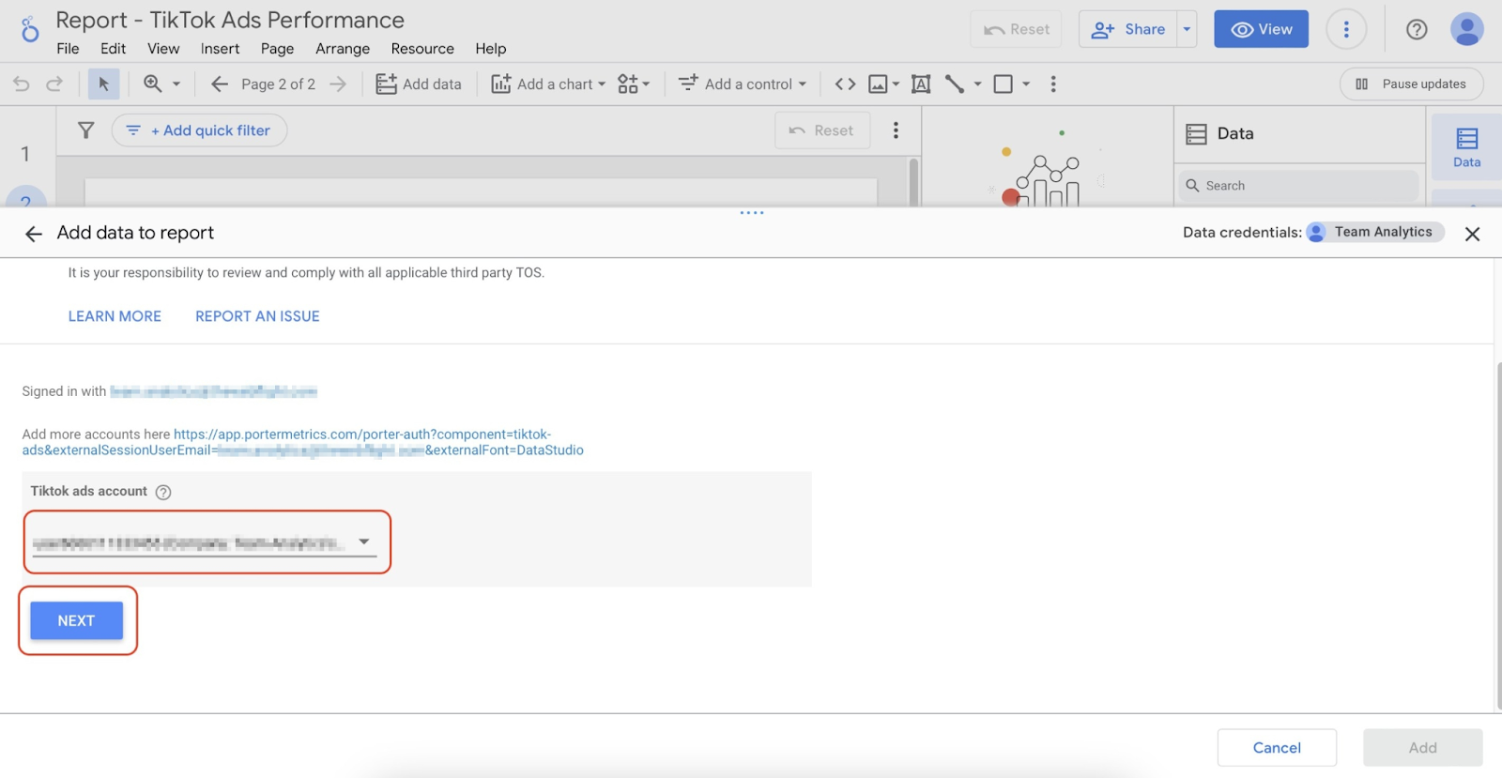Click the Pause updates button
This screenshot has height=778, width=1502.
[x=1411, y=84]
